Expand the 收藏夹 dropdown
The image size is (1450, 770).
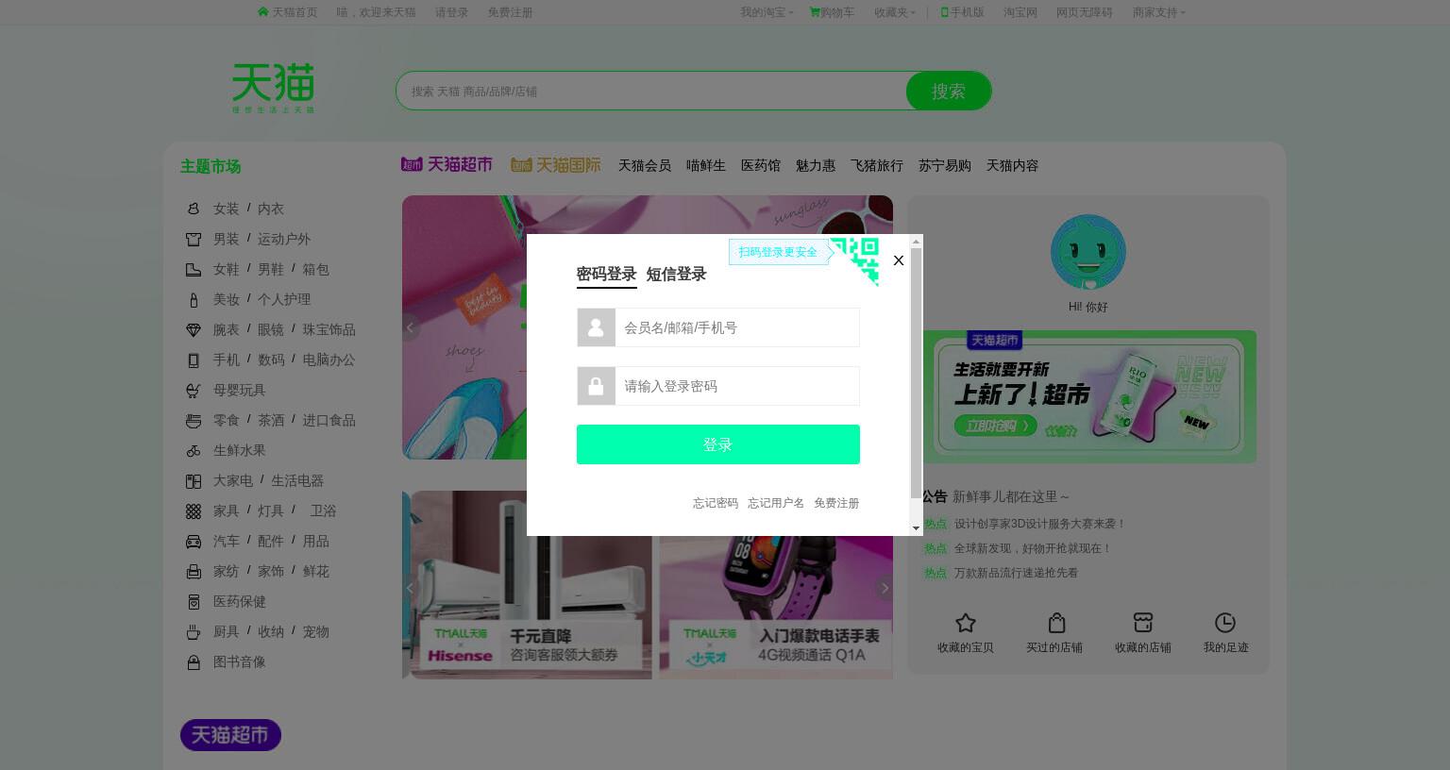coord(894,12)
